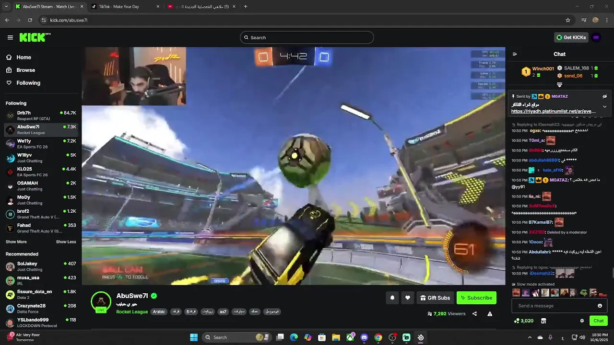The height and width of the screenshot is (345, 614).
Task: Open musa_usa recommended channel
Action: point(41,280)
